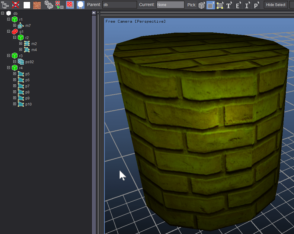Click the green cube icon for r4
Viewport: 294px width, 234px height.
click(x=14, y=68)
